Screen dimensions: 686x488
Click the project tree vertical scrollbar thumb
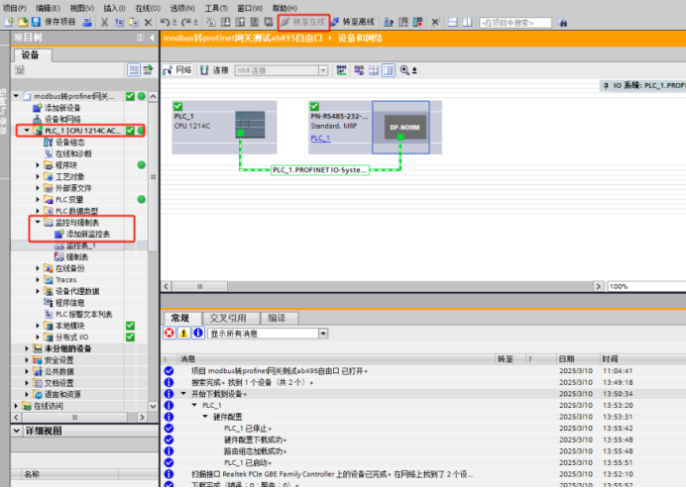coord(153,177)
